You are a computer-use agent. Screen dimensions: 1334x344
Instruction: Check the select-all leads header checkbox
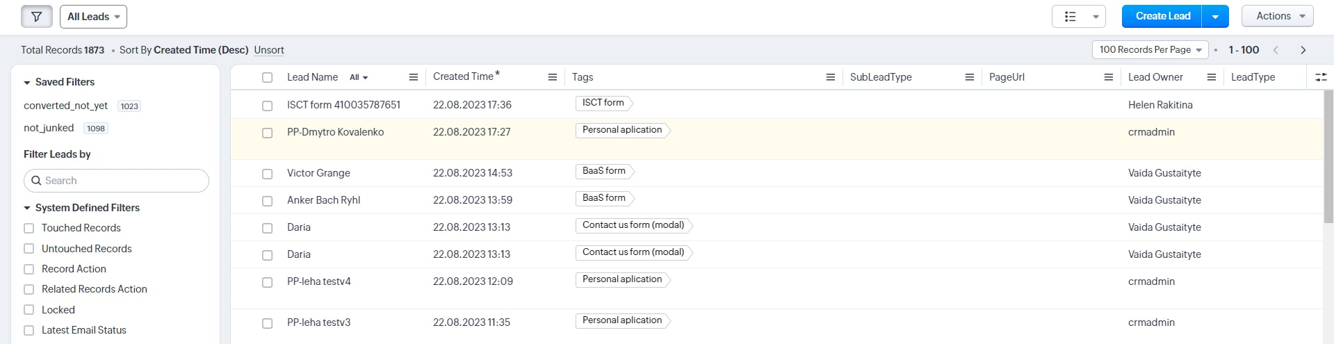pos(267,77)
